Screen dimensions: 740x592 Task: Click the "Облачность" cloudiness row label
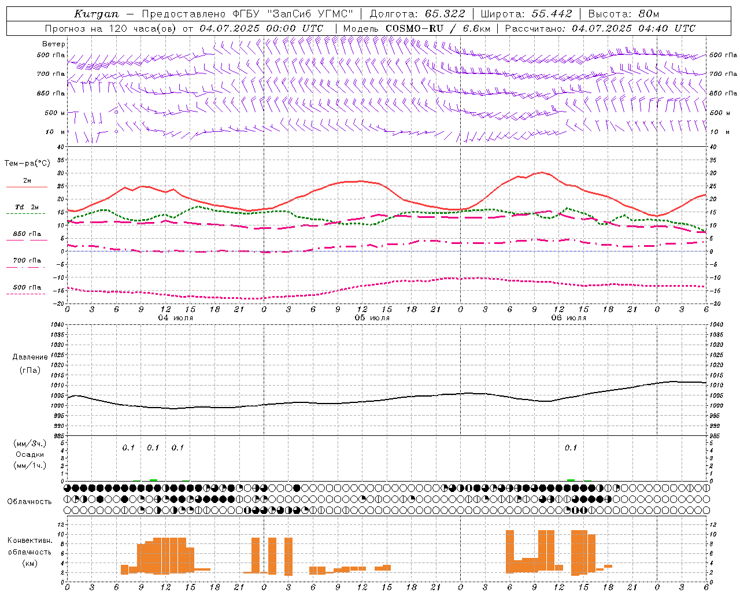click(29, 501)
